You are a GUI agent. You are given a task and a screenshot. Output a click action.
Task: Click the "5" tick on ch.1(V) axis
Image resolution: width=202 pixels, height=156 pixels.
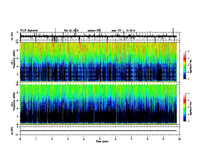click(x=18, y=32)
